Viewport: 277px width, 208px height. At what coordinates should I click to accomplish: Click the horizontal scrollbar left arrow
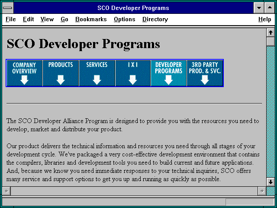[6, 191]
